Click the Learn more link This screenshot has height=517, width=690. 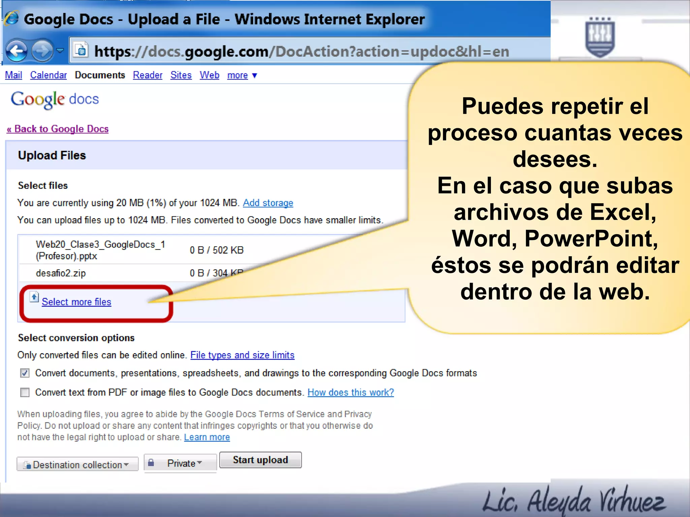click(207, 437)
